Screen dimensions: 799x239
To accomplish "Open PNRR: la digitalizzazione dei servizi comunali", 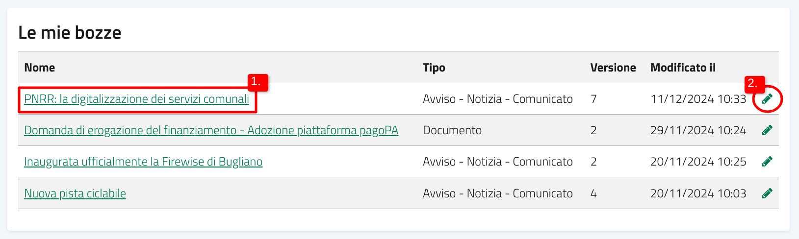I will coord(136,99).
